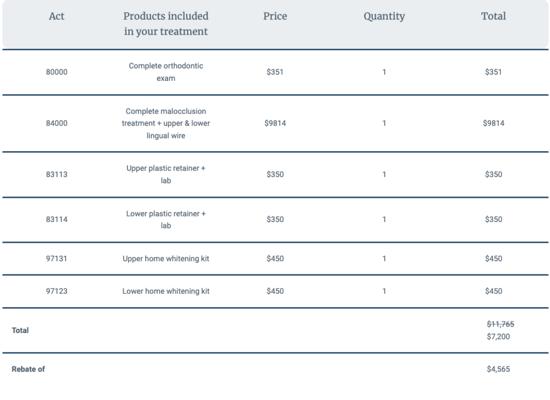Select the Products included in your treatment header
This screenshot has width=550, height=400.
(166, 24)
